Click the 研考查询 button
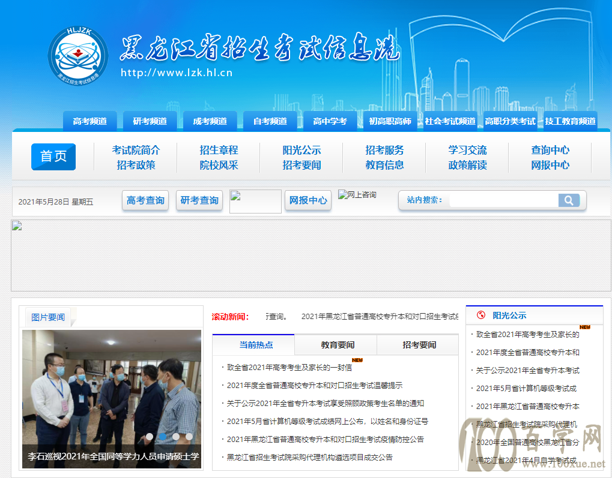Image resolution: width=612 pixels, height=478 pixels. coord(199,200)
